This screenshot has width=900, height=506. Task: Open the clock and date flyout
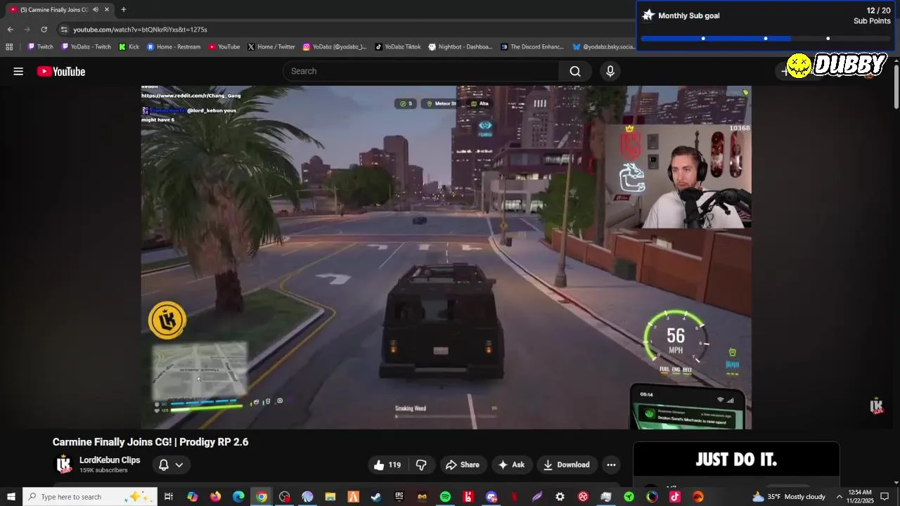(x=860, y=497)
